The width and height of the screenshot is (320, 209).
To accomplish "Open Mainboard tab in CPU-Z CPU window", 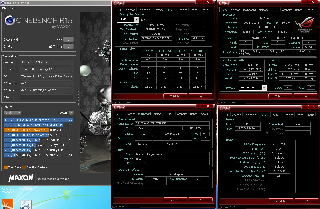I will click(249, 10).
